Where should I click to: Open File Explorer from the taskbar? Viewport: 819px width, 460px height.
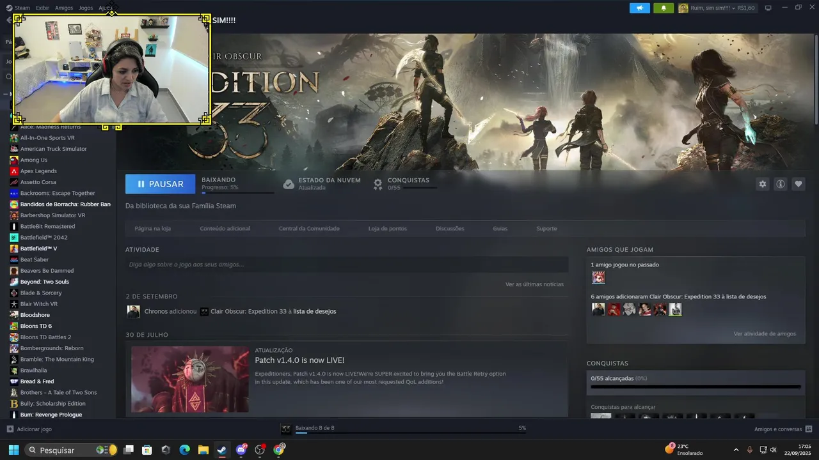coord(203,450)
